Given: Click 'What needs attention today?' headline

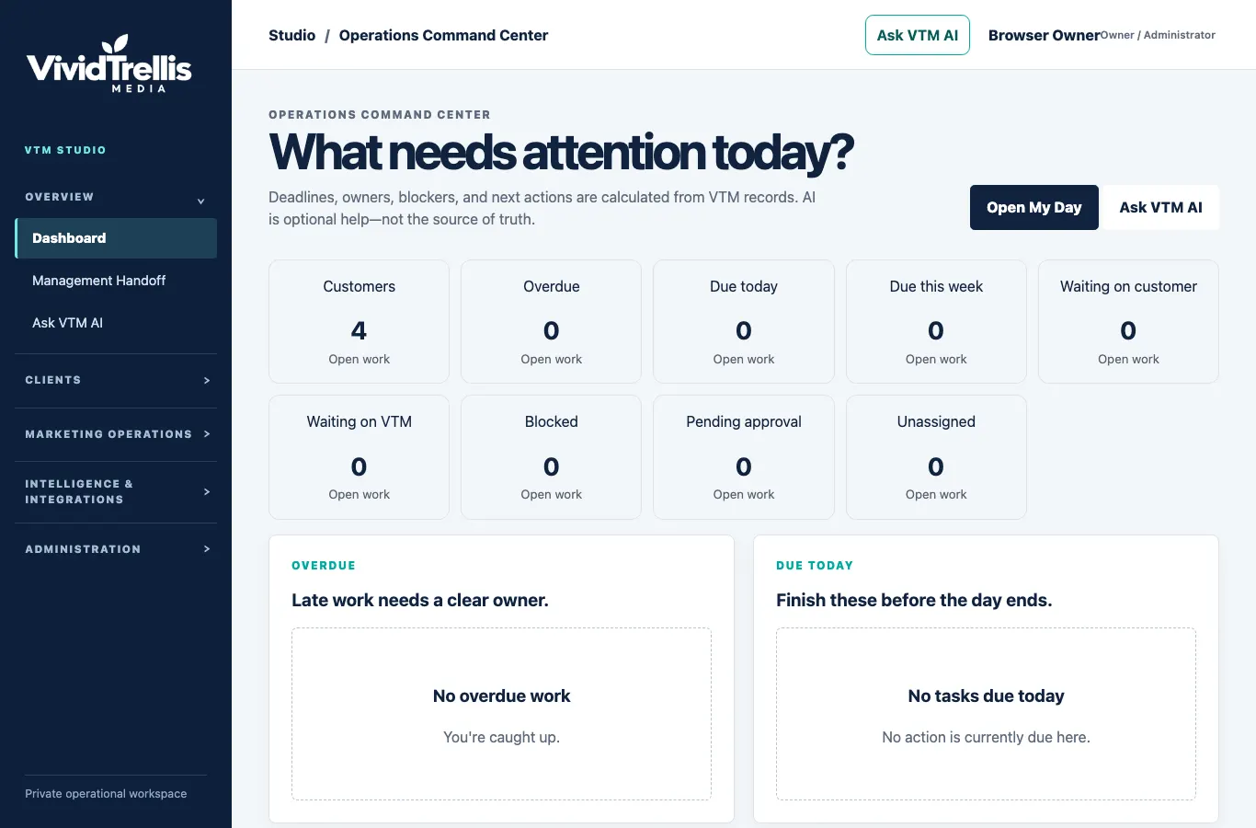Looking at the screenshot, I should [561, 152].
